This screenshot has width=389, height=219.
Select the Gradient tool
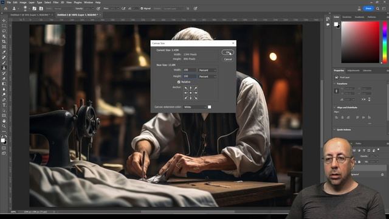coord(4,84)
